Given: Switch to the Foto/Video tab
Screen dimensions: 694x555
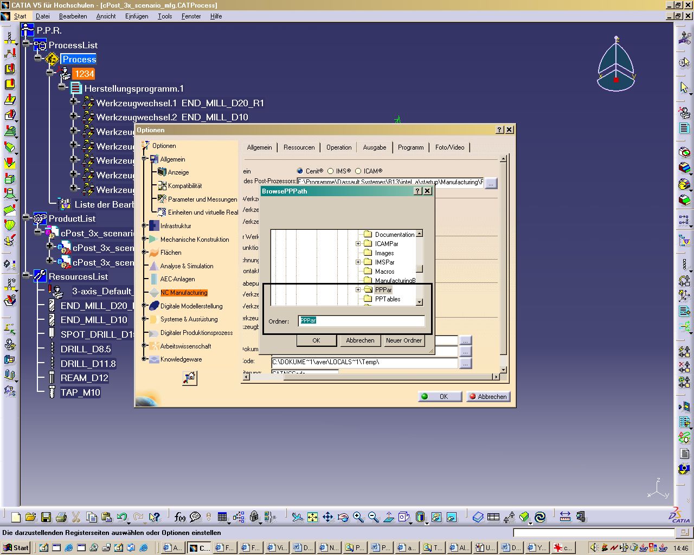Looking at the screenshot, I should [449, 147].
